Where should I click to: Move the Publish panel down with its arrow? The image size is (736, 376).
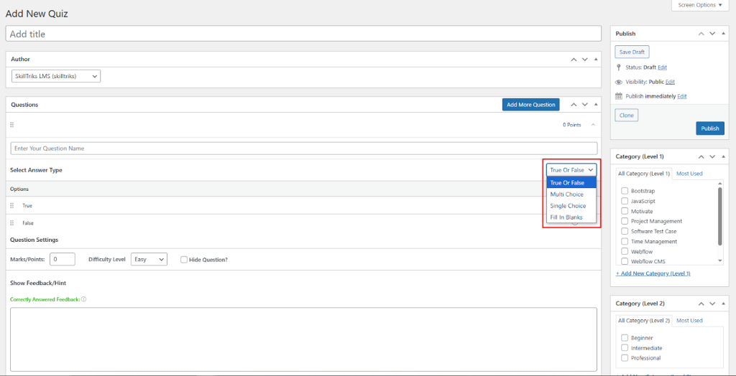click(x=712, y=34)
